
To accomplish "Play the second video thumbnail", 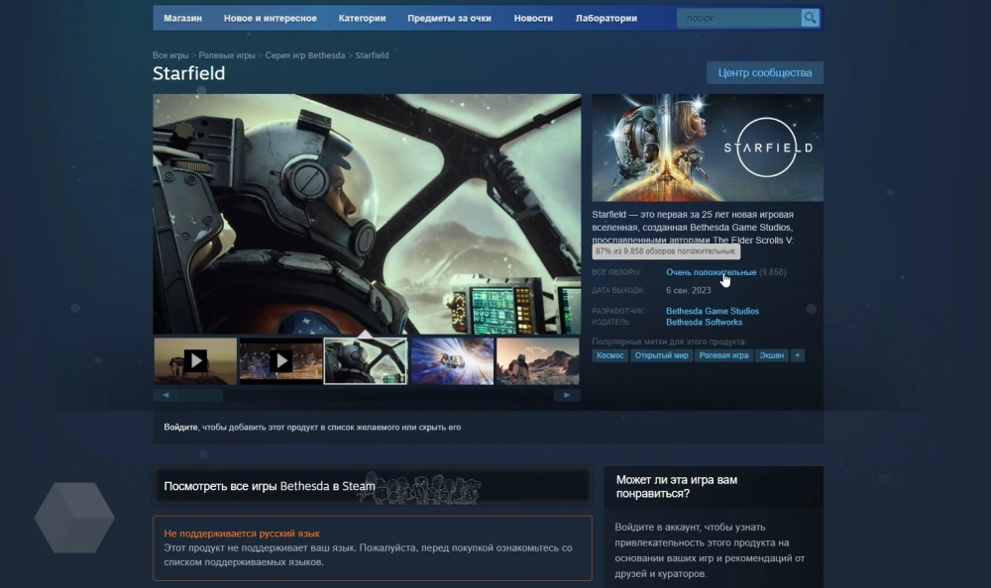I will point(280,361).
